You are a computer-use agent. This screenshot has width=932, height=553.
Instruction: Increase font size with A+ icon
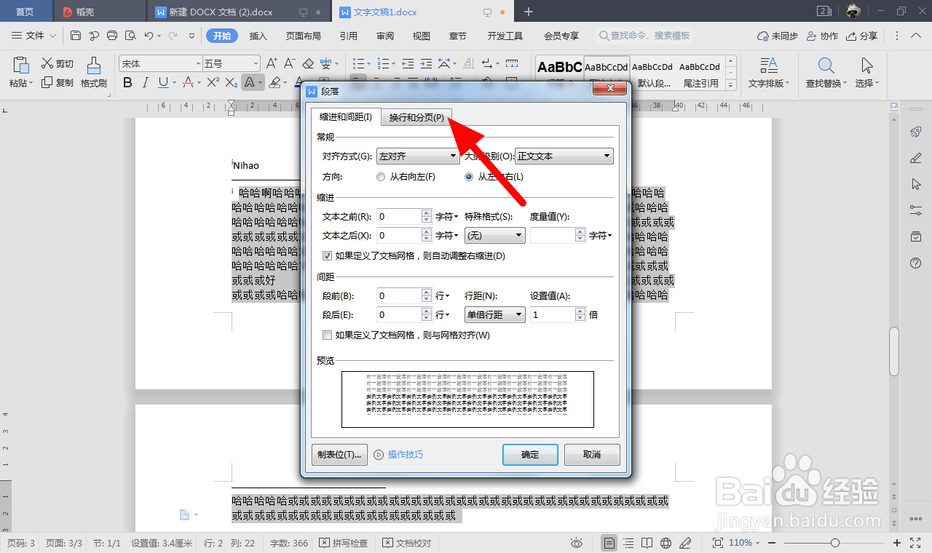coord(272,63)
